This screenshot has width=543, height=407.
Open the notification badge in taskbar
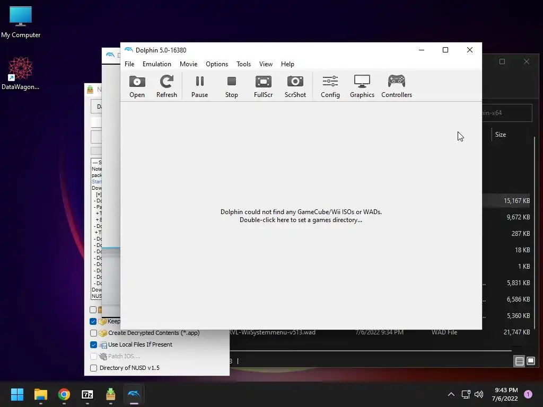click(528, 394)
